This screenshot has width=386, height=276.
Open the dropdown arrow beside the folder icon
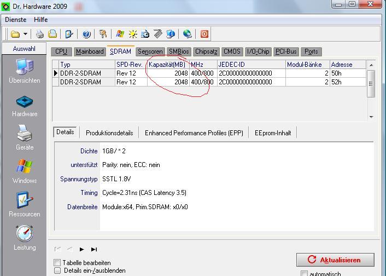pos(25,34)
